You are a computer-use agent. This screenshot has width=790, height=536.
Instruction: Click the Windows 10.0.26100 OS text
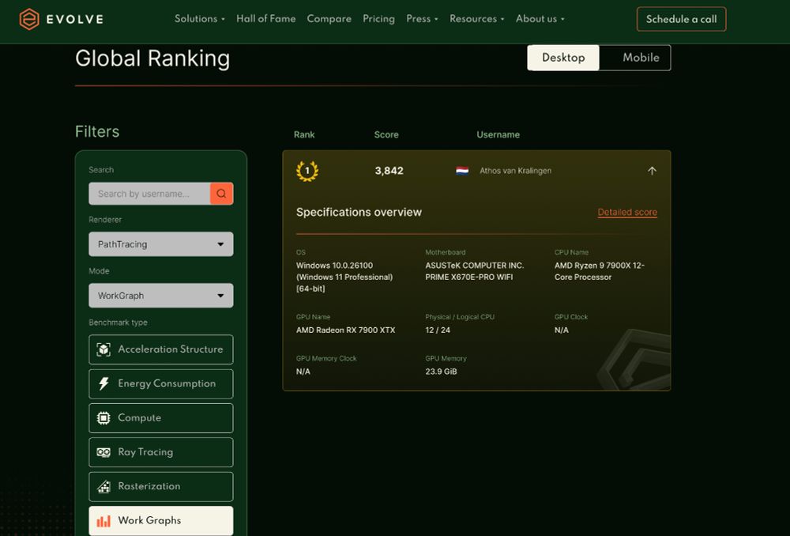coord(344,277)
